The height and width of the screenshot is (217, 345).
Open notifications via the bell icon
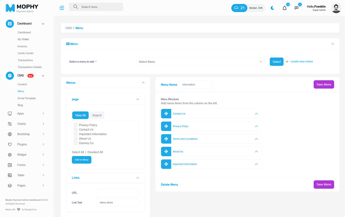tap(285, 8)
